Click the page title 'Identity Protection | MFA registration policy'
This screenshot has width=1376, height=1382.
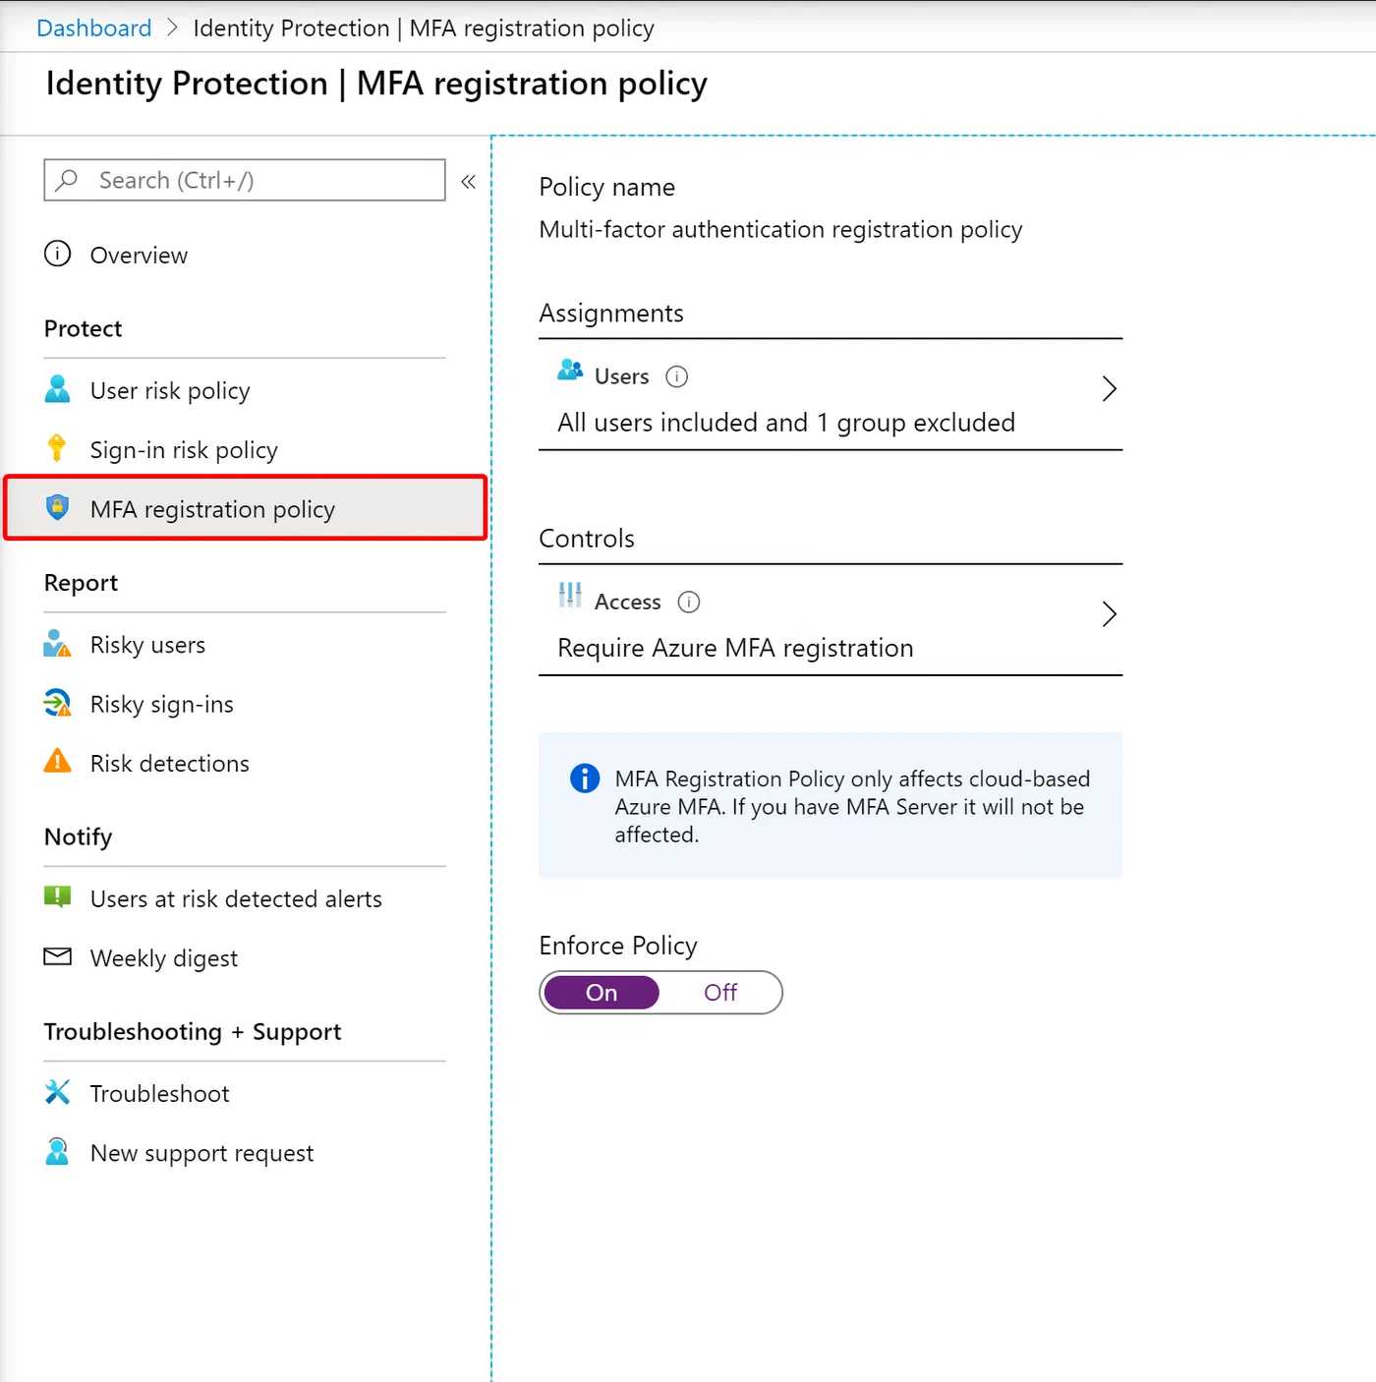pos(376,84)
